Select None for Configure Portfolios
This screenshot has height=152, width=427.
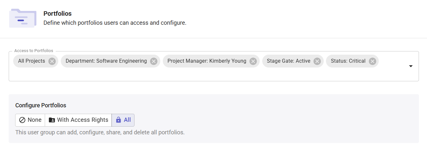click(x=30, y=120)
